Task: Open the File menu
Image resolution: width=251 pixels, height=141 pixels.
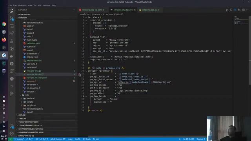Action: click(10, 5)
